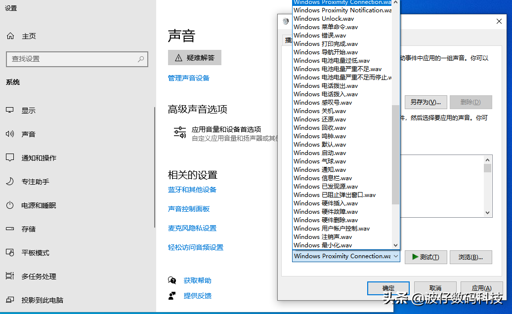This screenshot has width=512, height=314.
Task: Click the person icon for 提供反馈
Action: tap(172, 295)
